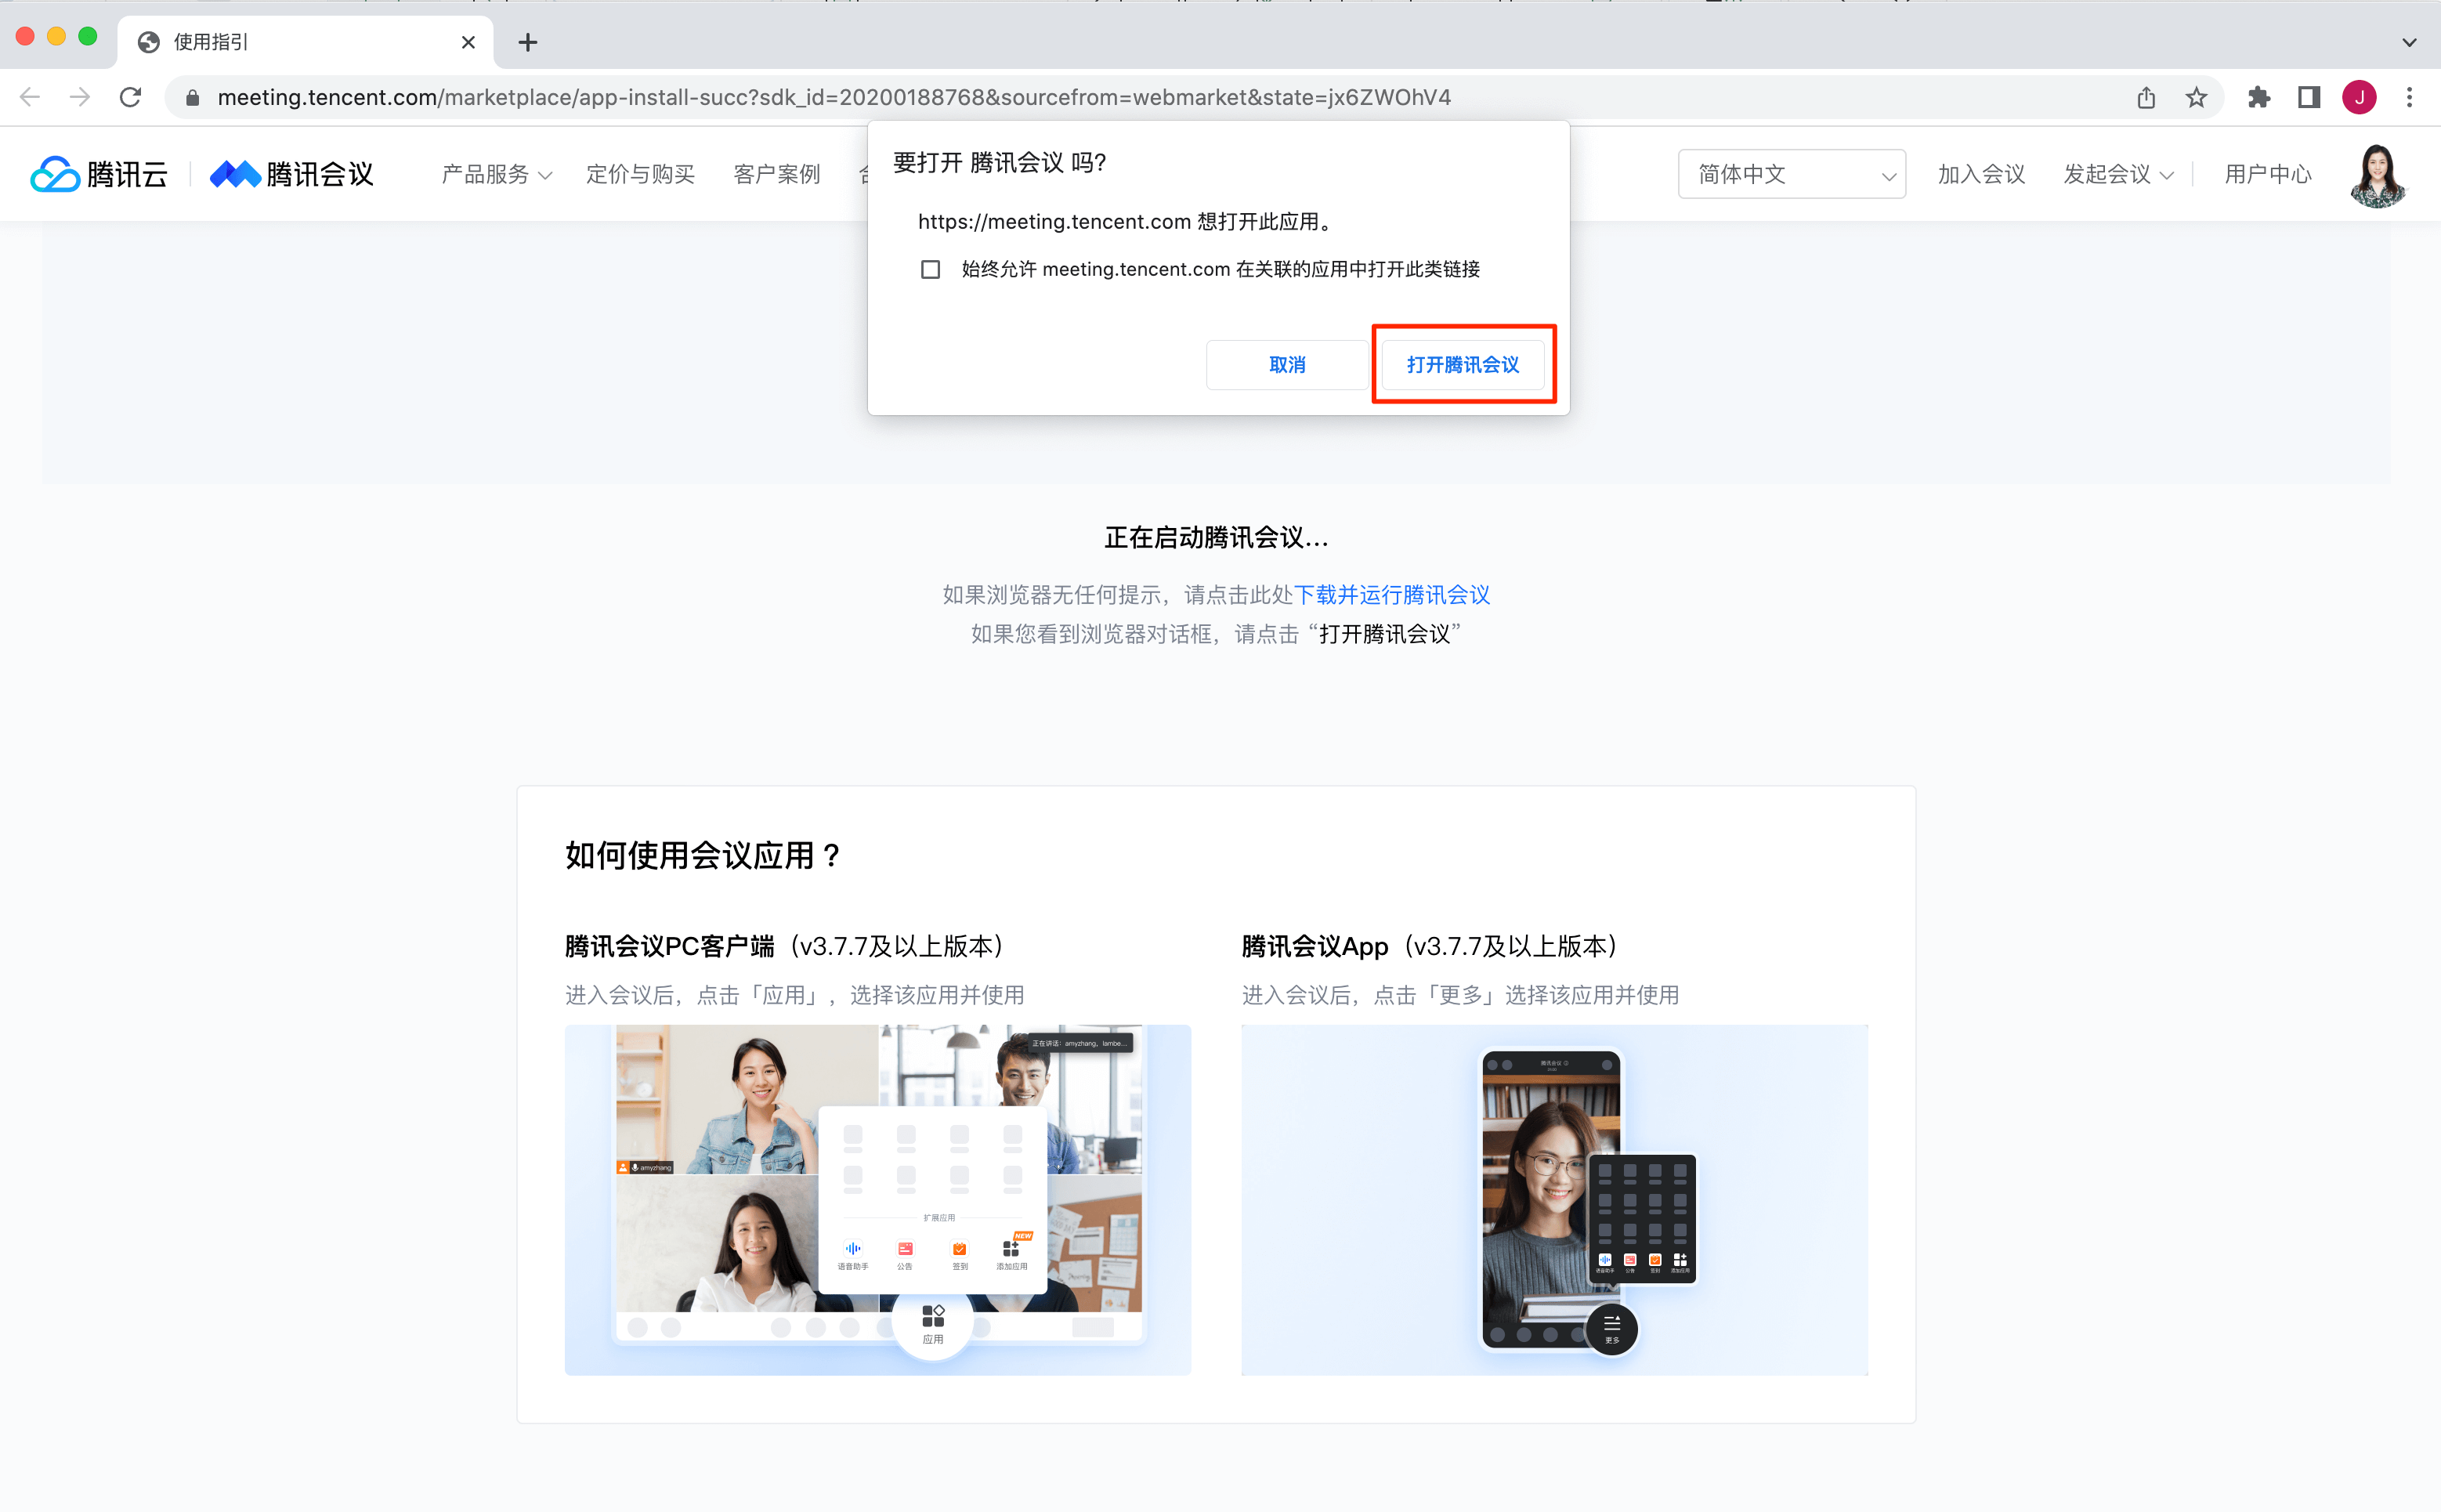Expand the 发起会议 dropdown

tap(2118, 174)
